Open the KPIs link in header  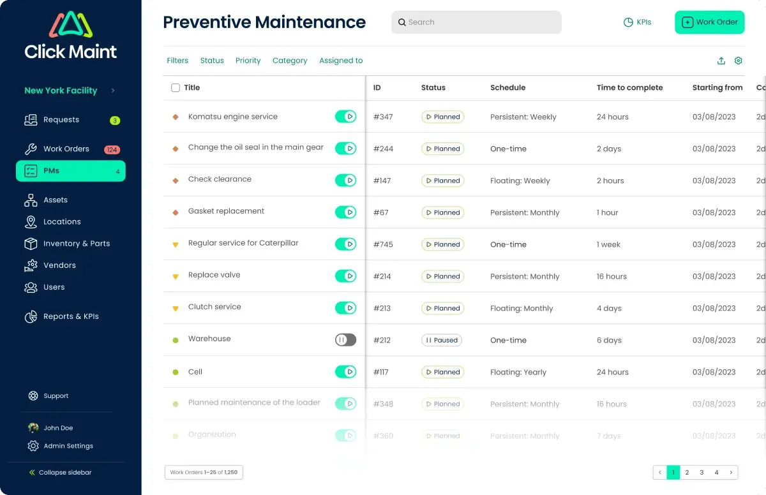(637, 22)
